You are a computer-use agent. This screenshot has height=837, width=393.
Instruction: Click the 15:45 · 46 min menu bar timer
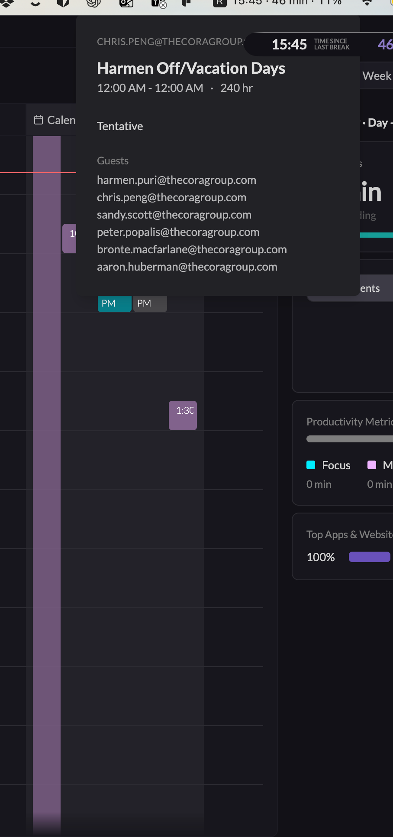pos(287,3)
